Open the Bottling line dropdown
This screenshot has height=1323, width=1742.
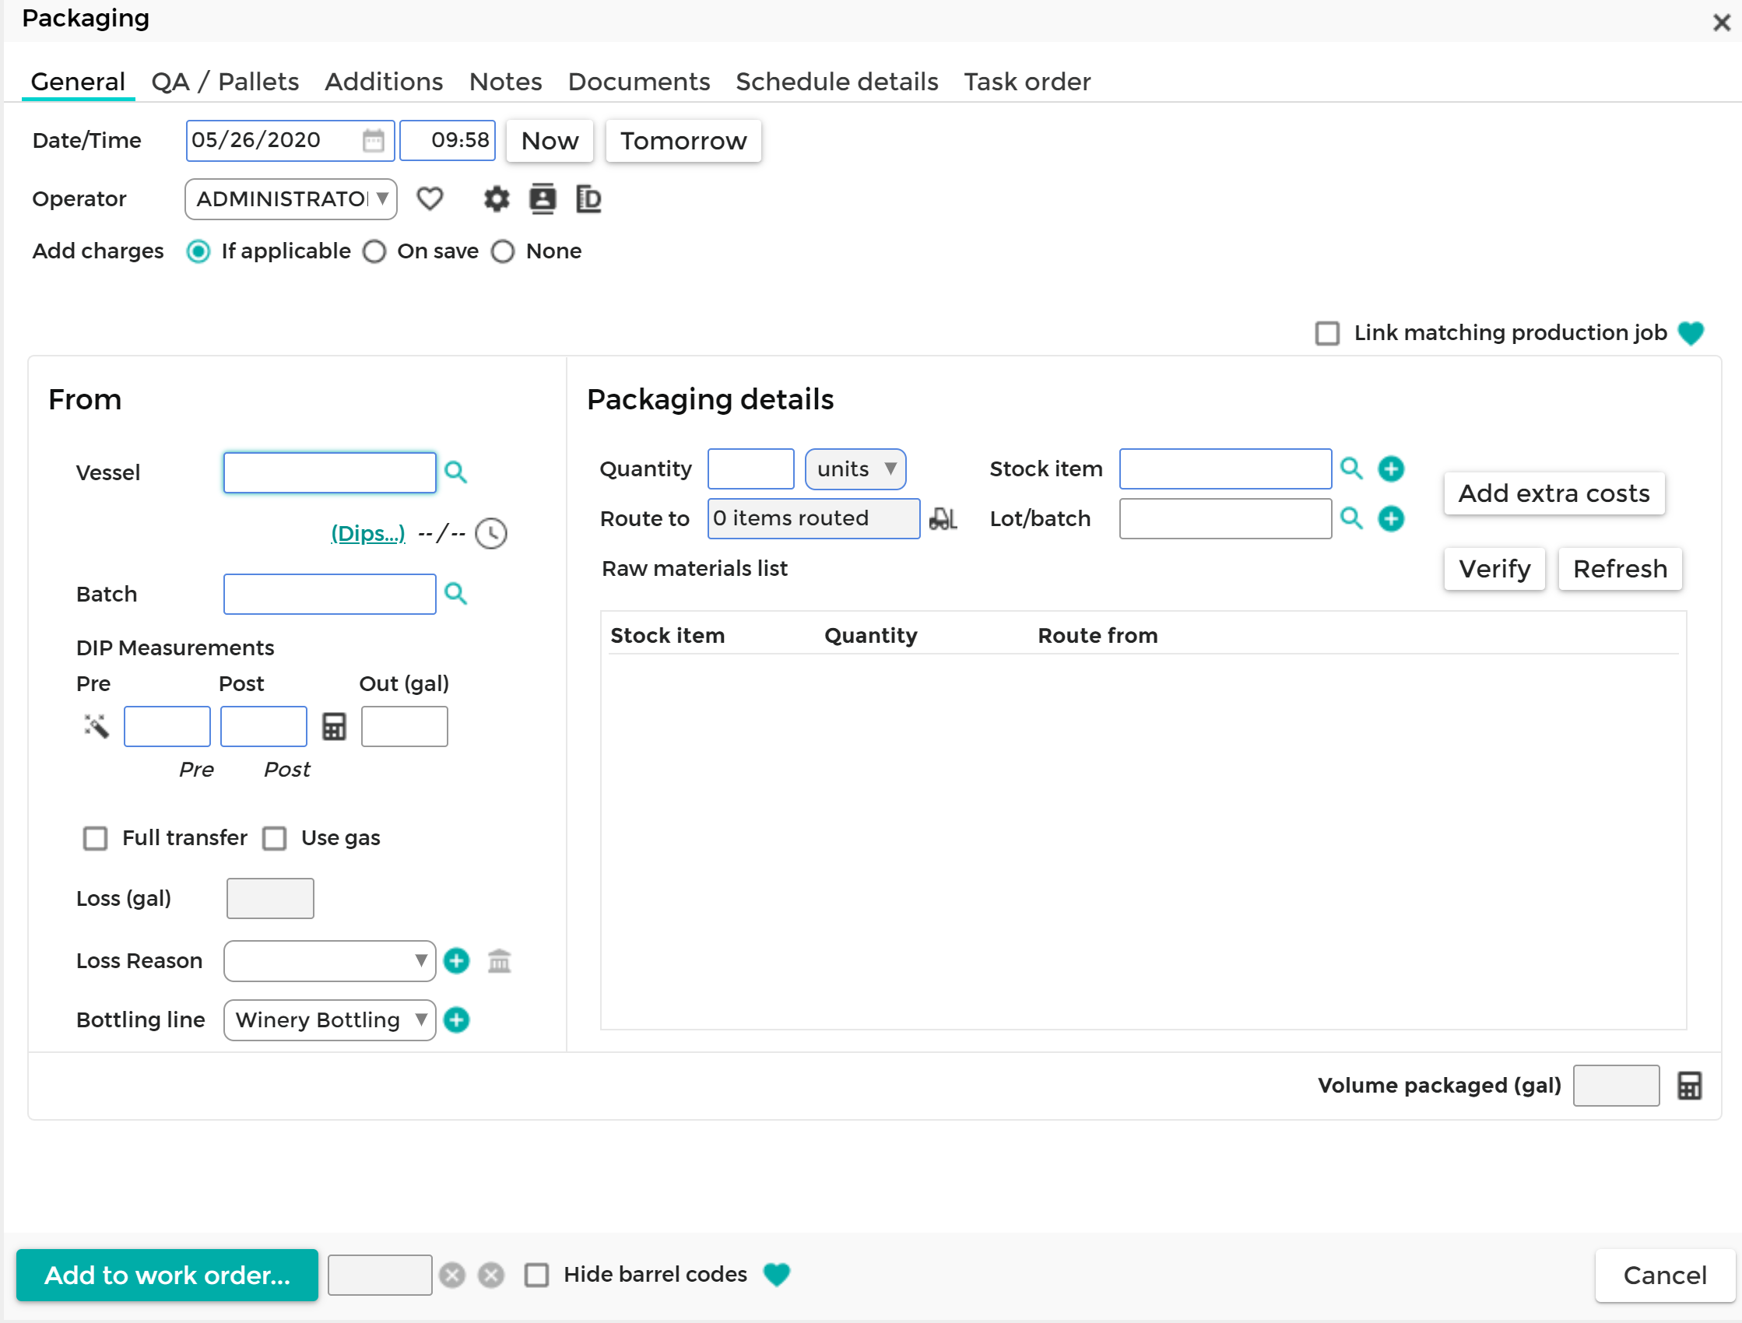tap(329, 1020)
